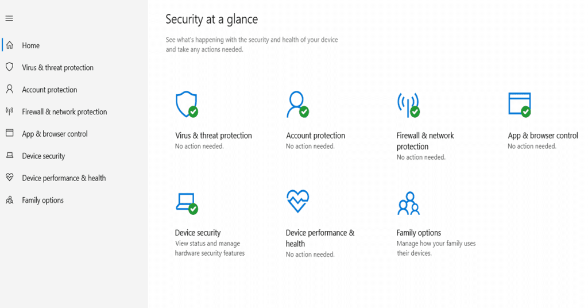Screen dimensions: 588x308
Task: Open the large Virus & threat protection shield tile
Action: 187,104
